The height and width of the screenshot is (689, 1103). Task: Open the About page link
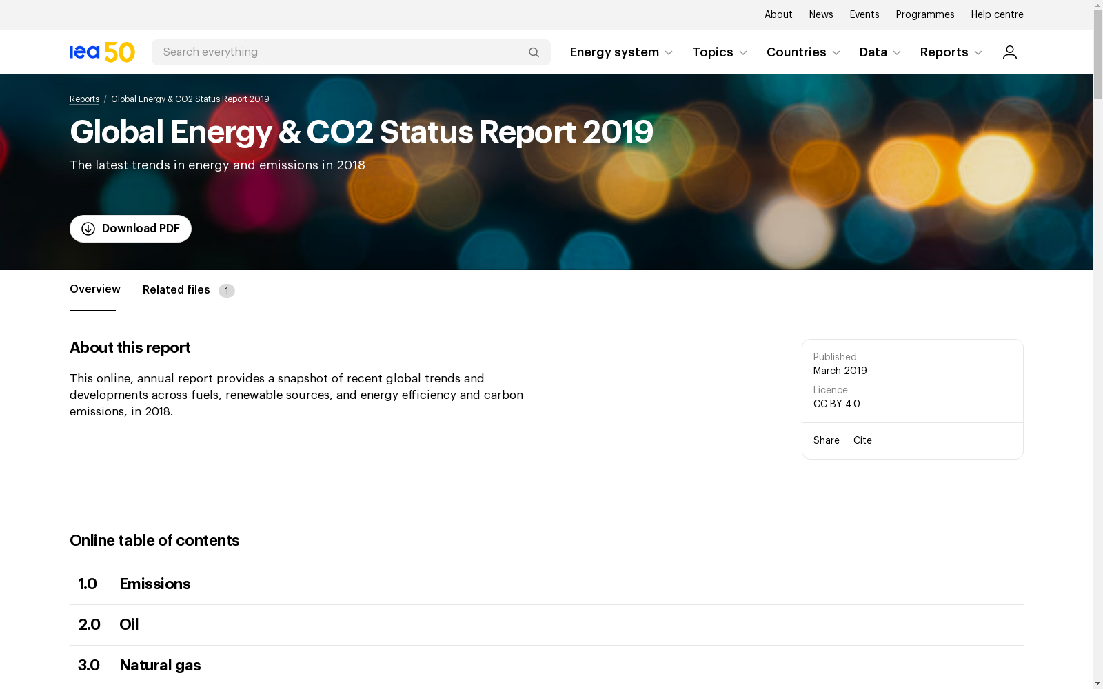(778, 14)
